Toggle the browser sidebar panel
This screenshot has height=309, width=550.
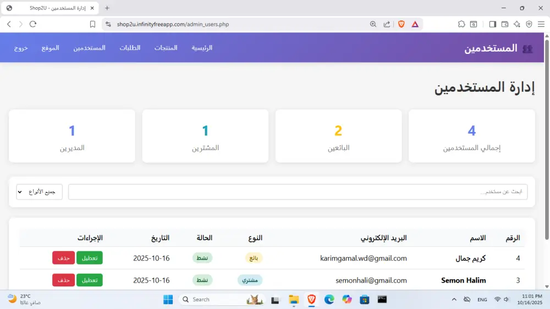492,24
